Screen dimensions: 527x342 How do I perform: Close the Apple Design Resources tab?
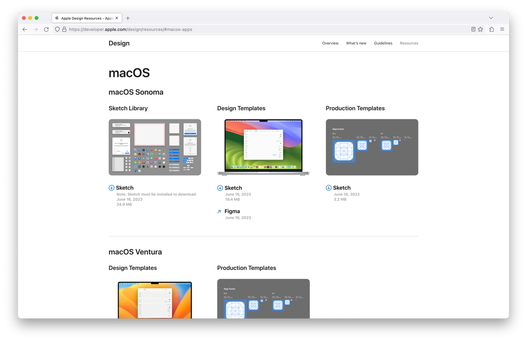point(117,18)
